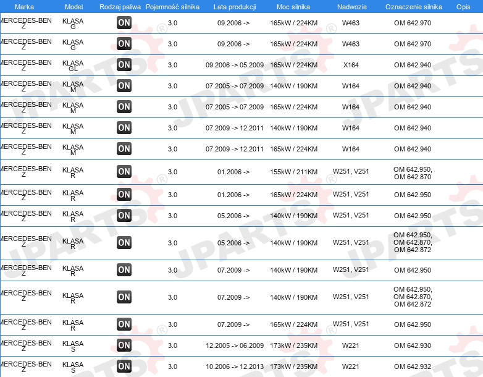Select W221 cell in the OM 642.932 row
The width and height of the screenshot is (483, 377).
351,366
